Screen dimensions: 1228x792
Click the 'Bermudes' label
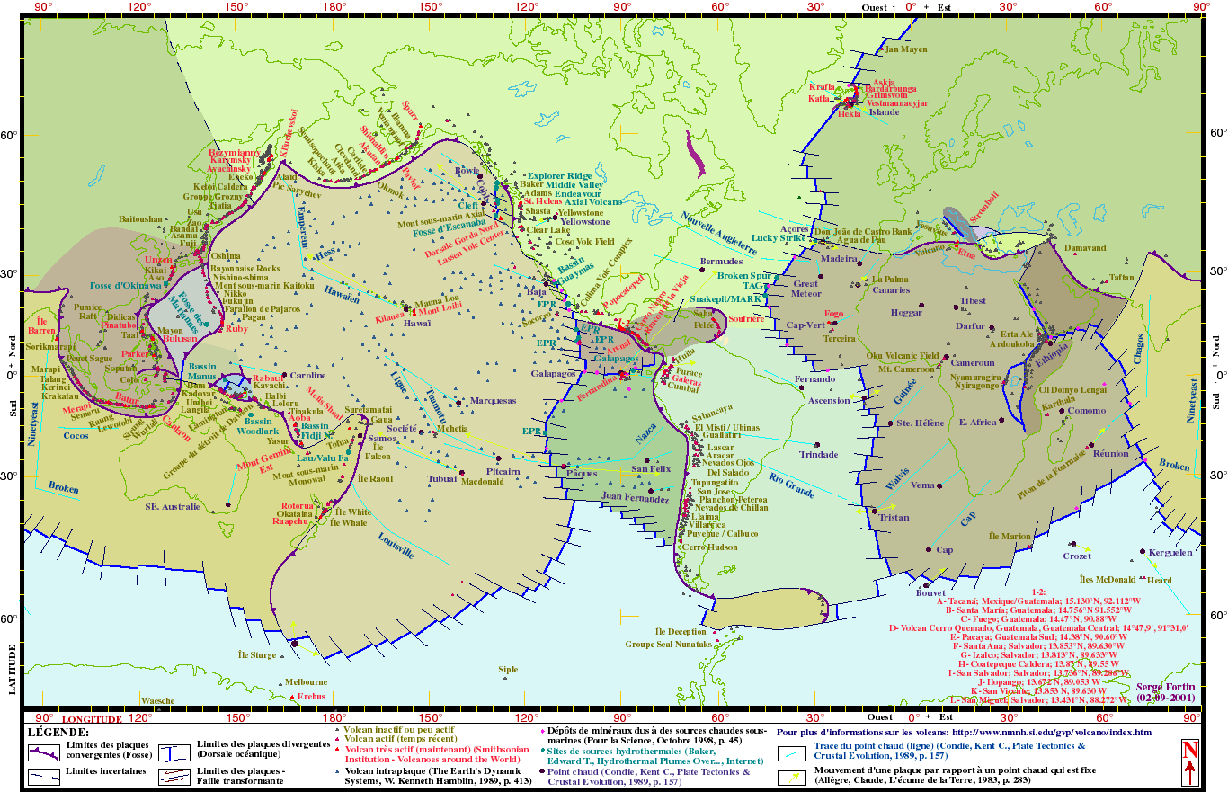pyautogui.click(x=721, y=262)
